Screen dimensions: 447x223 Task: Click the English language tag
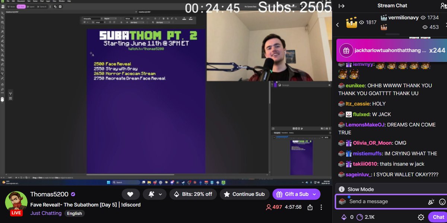74,213
